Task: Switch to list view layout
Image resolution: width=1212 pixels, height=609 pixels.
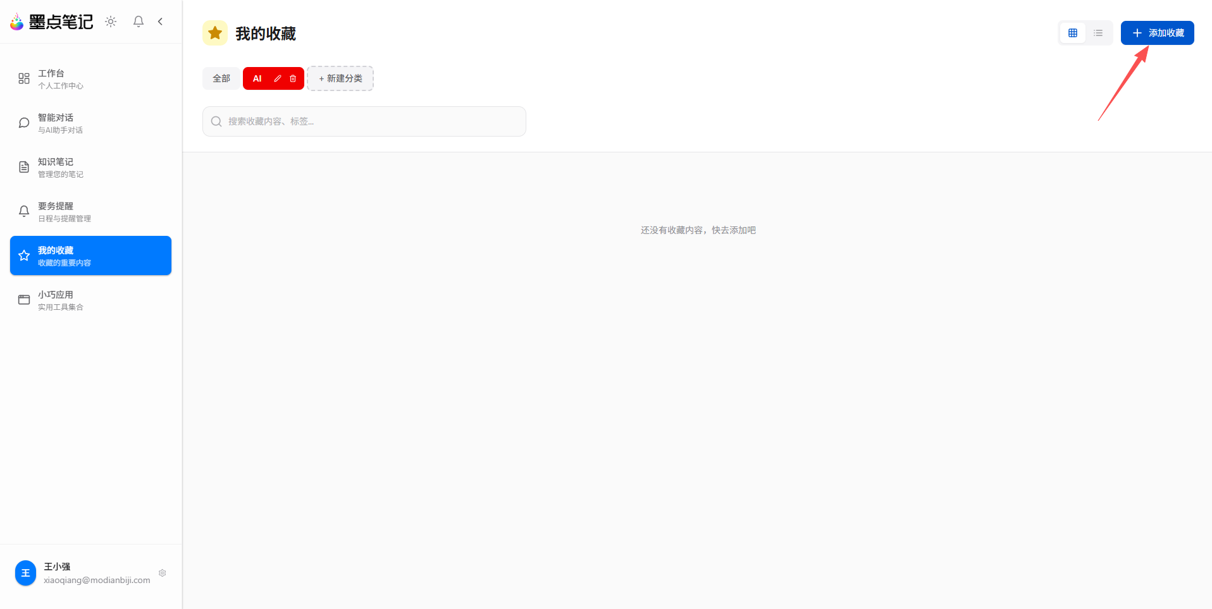Action: (1098, 33)
